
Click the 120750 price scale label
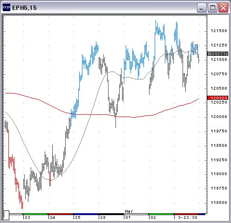coord(219,74)
